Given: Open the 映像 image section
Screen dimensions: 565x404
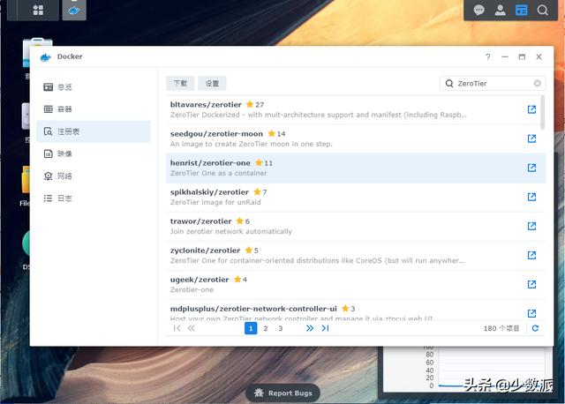Looking at the screenshot, I should (x=94, y=153).
